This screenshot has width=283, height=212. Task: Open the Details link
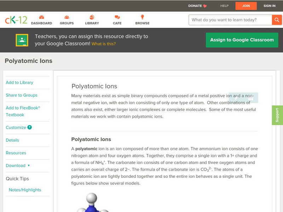click(12, 140)
